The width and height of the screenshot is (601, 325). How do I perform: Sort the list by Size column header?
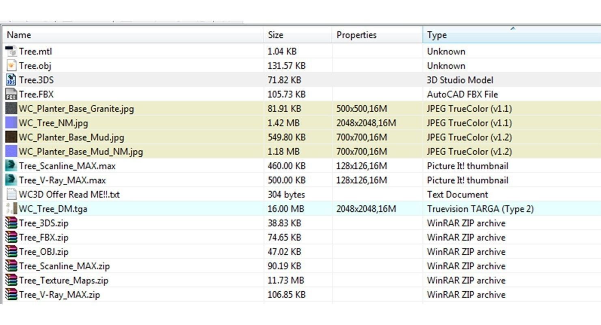click(275, 35)
